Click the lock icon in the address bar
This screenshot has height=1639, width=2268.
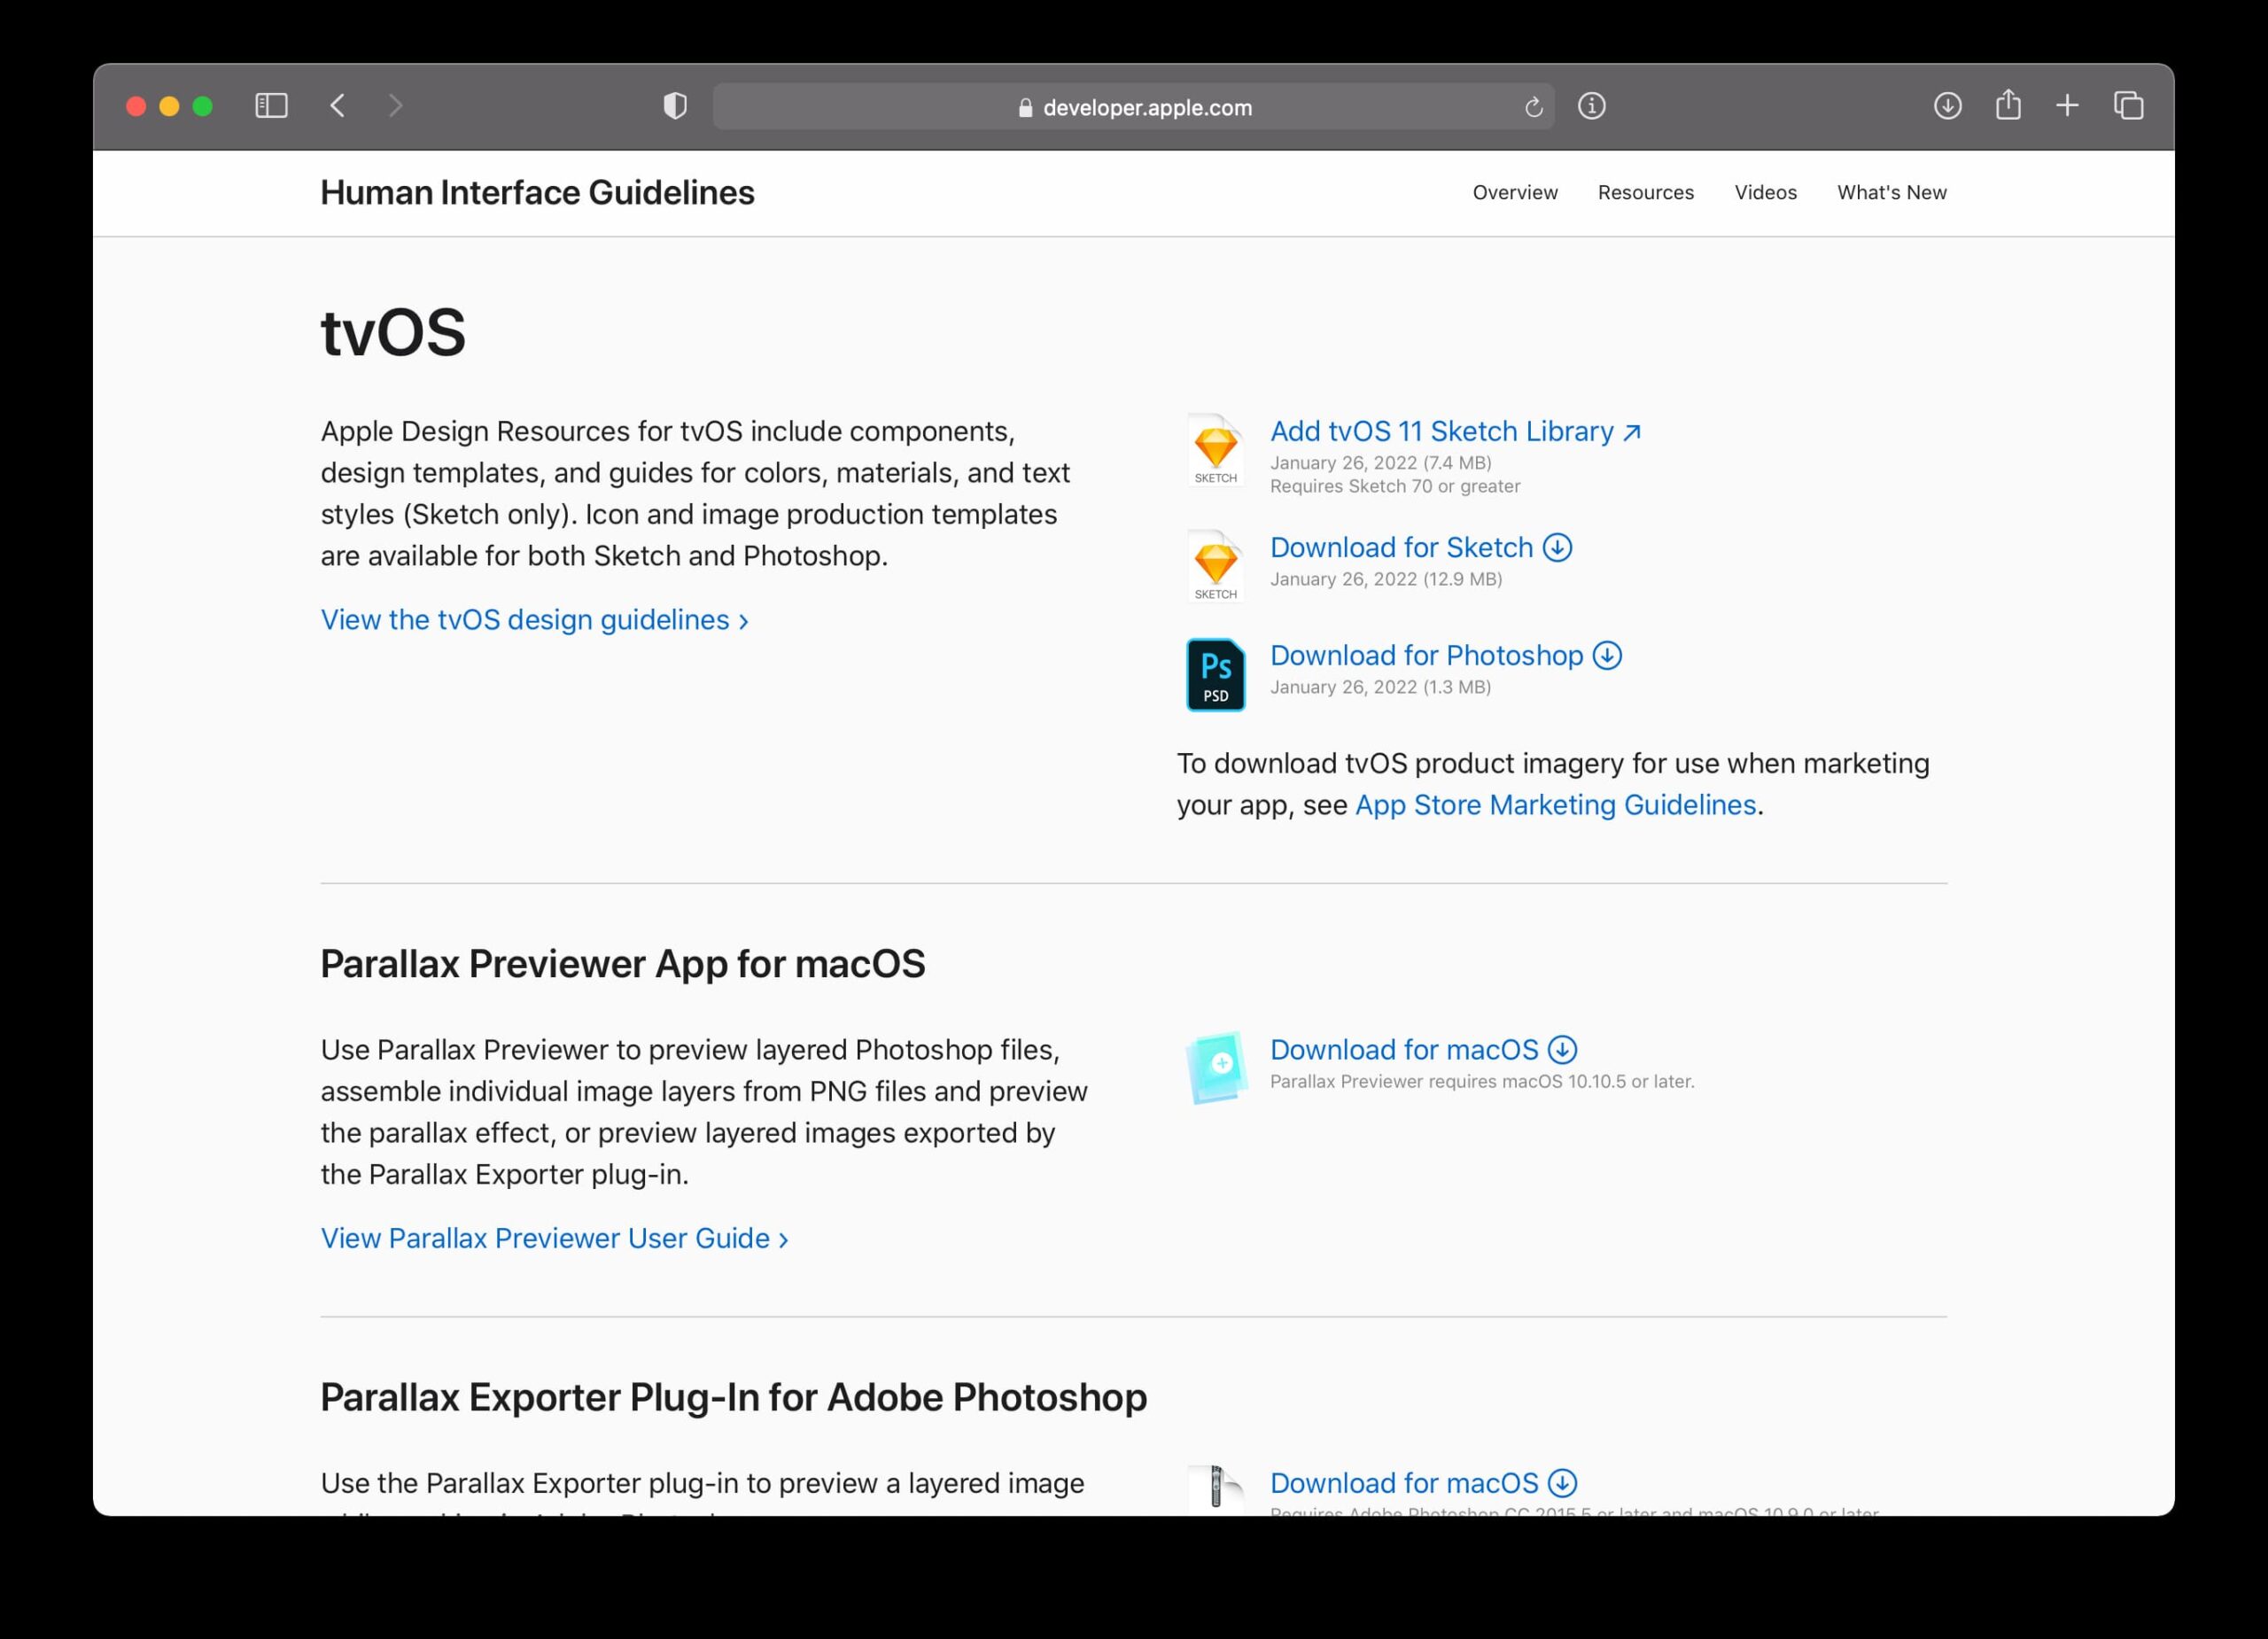(x=1025, y=108)
